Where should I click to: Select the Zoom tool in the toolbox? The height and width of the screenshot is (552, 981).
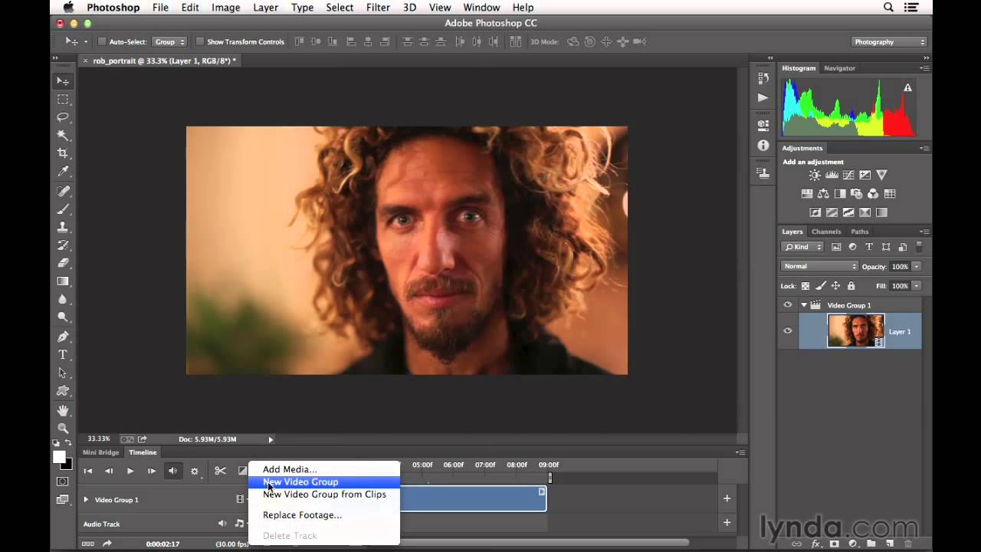click(x=63, y=429)
